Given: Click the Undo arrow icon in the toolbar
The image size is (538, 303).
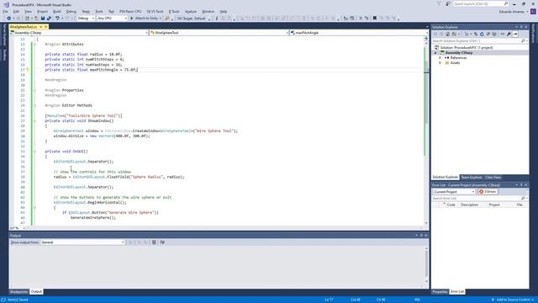Looking at the screenshot, I should [x=57, y=19].
